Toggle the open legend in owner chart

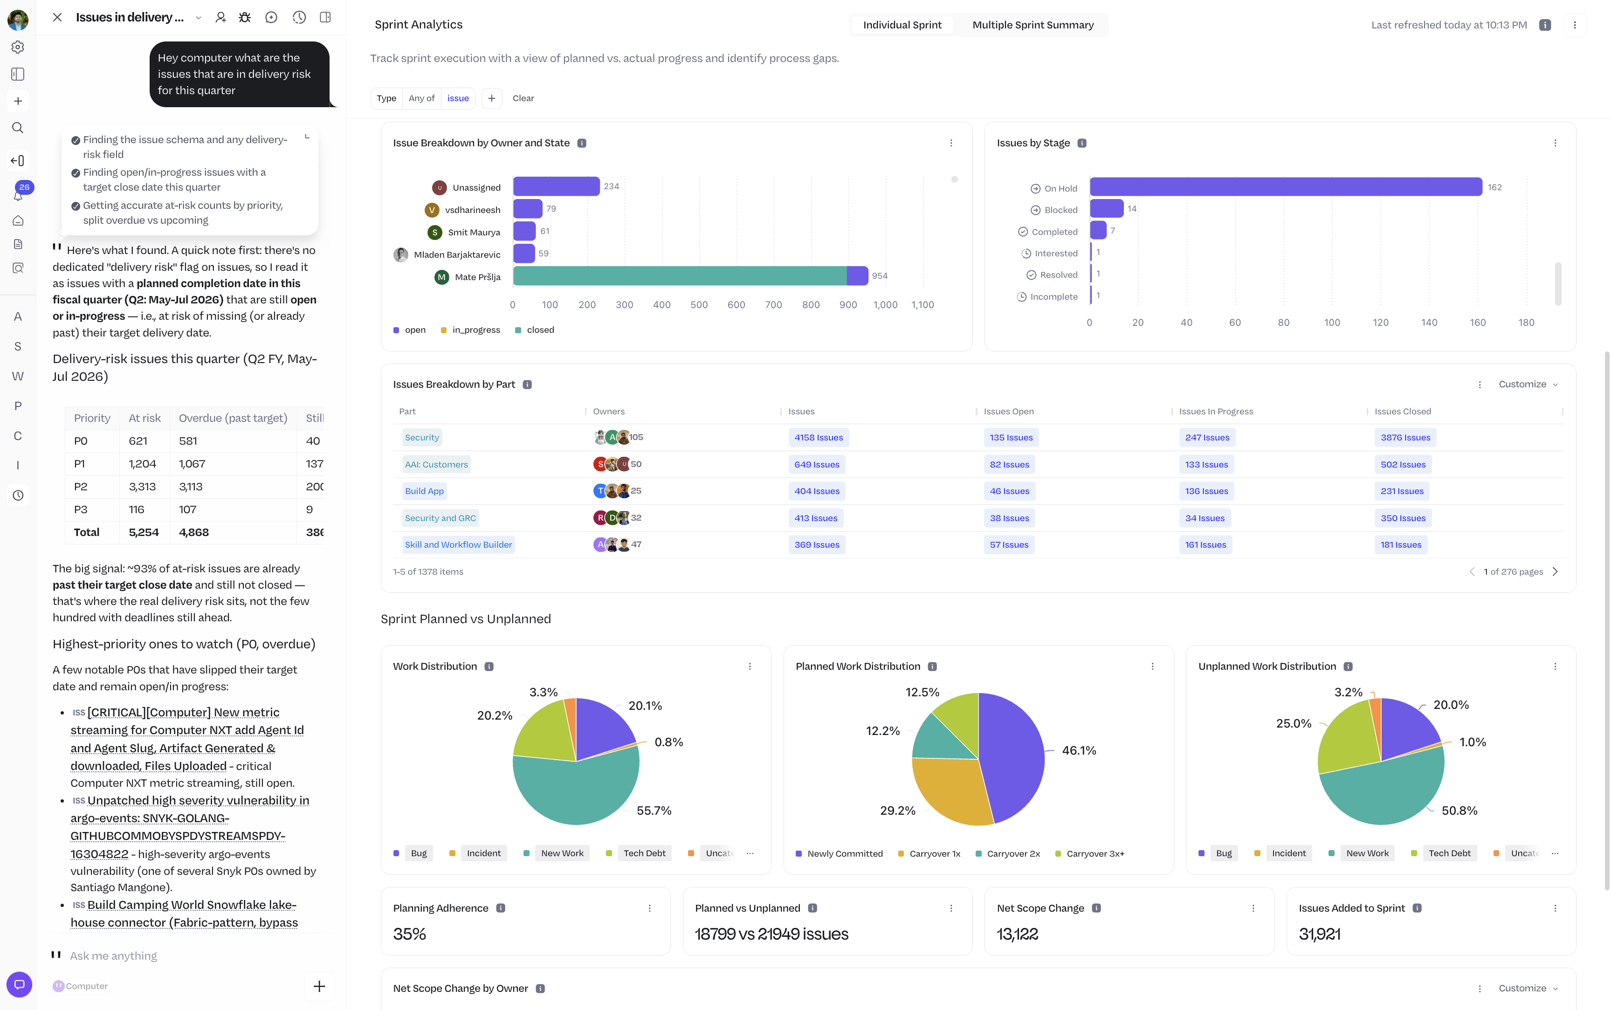pos(409,330)
